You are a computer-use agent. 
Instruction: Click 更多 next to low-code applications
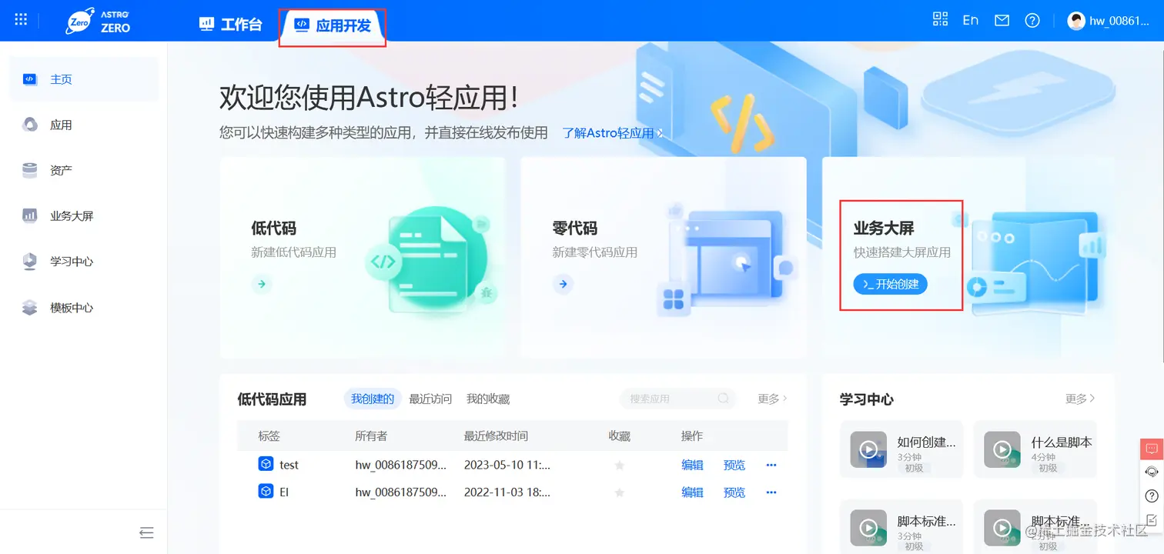[768, 399]
